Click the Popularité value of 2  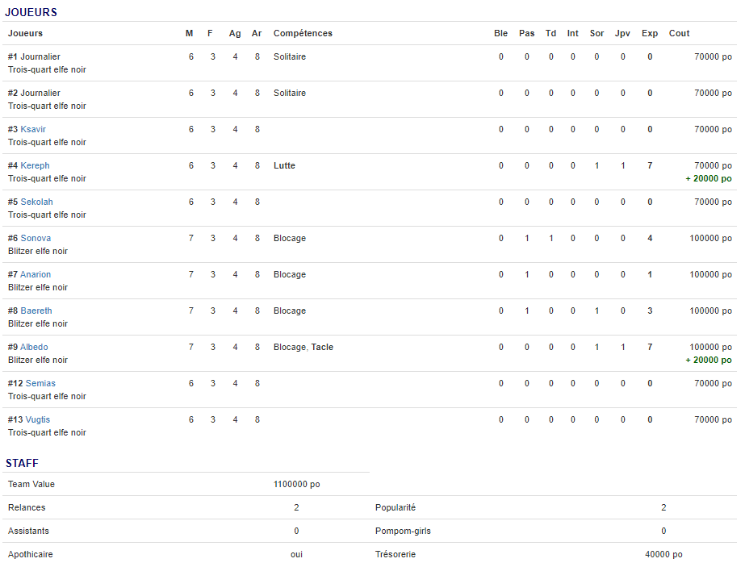tap(663, 507)
